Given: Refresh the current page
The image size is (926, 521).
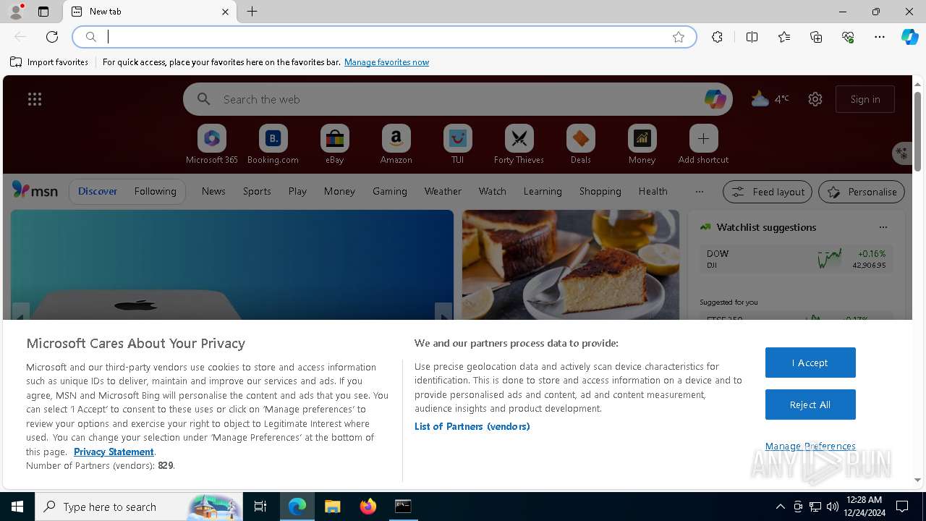Looking at the screenshot, I should click(52, 37).
